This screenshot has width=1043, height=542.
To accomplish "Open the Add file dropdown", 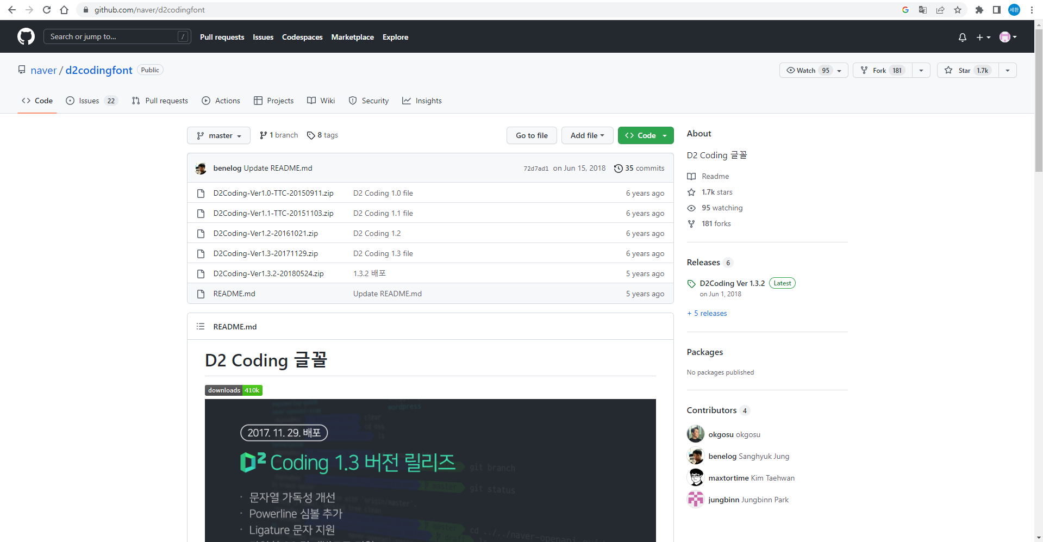I will pyautogui.click(x=587, y=135).
